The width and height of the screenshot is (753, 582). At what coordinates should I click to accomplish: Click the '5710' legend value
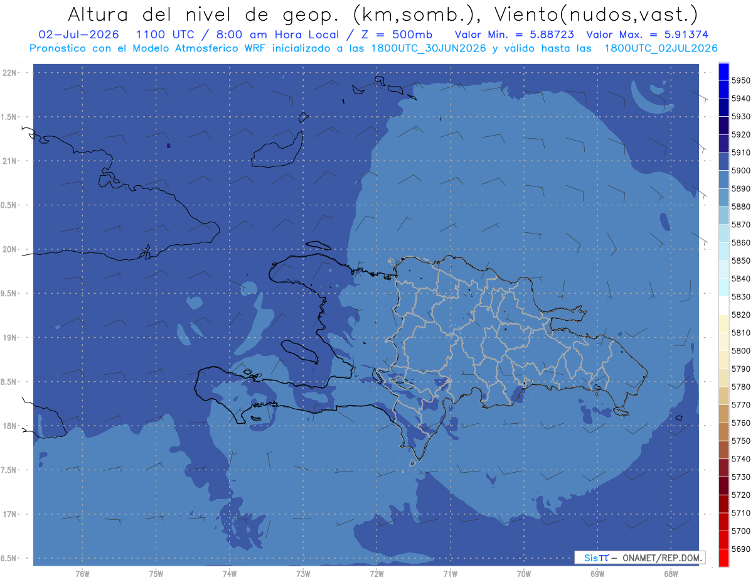(741, 513)
